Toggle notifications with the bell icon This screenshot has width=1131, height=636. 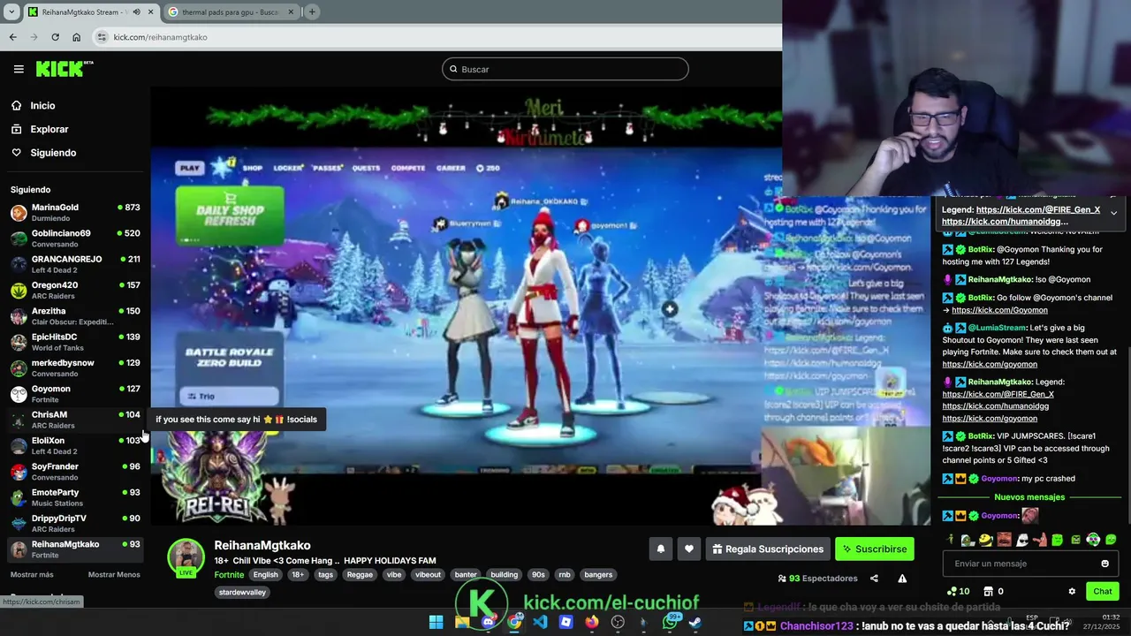660,549
